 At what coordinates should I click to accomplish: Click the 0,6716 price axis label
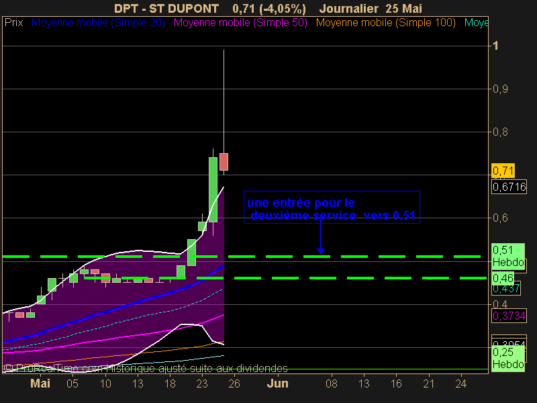[x=509, y=187]
